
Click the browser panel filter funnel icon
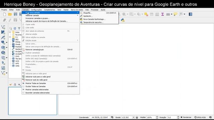point(19,28)
